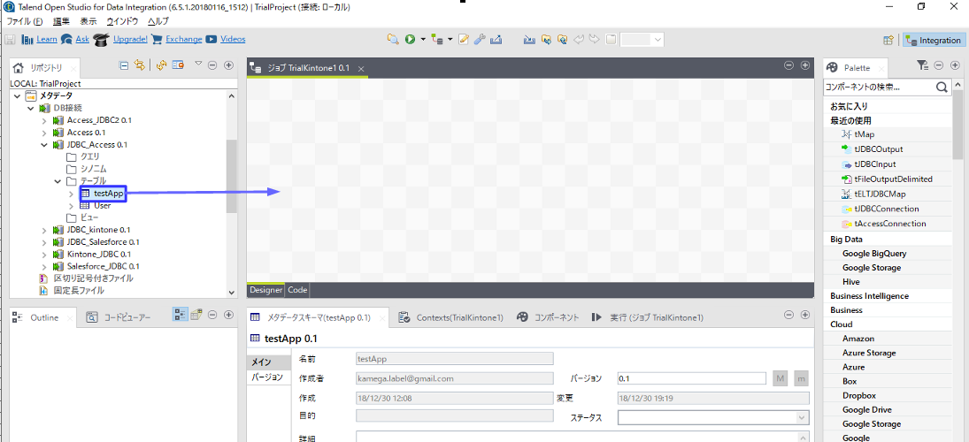969x442 pixels.
Task: Click the disabled Save floppy icon
Action: click(x=10, y=40)
